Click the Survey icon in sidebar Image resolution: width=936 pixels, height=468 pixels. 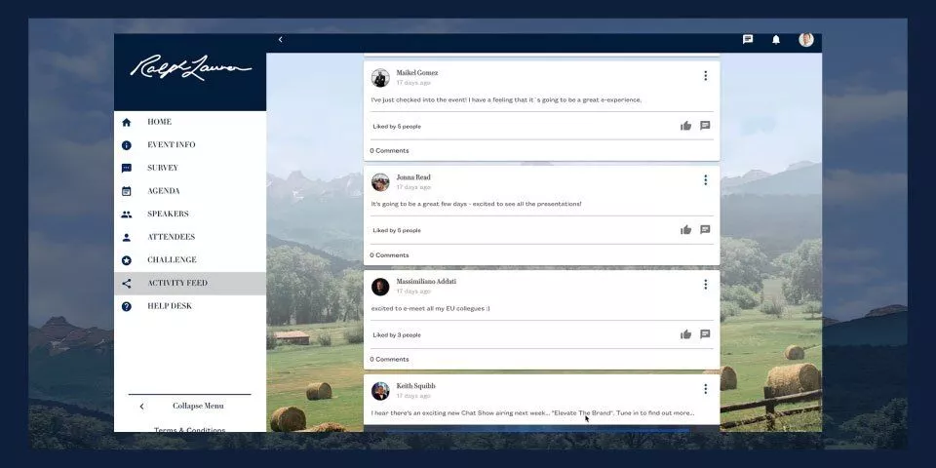pyautogui.click(x=127, y=169)
